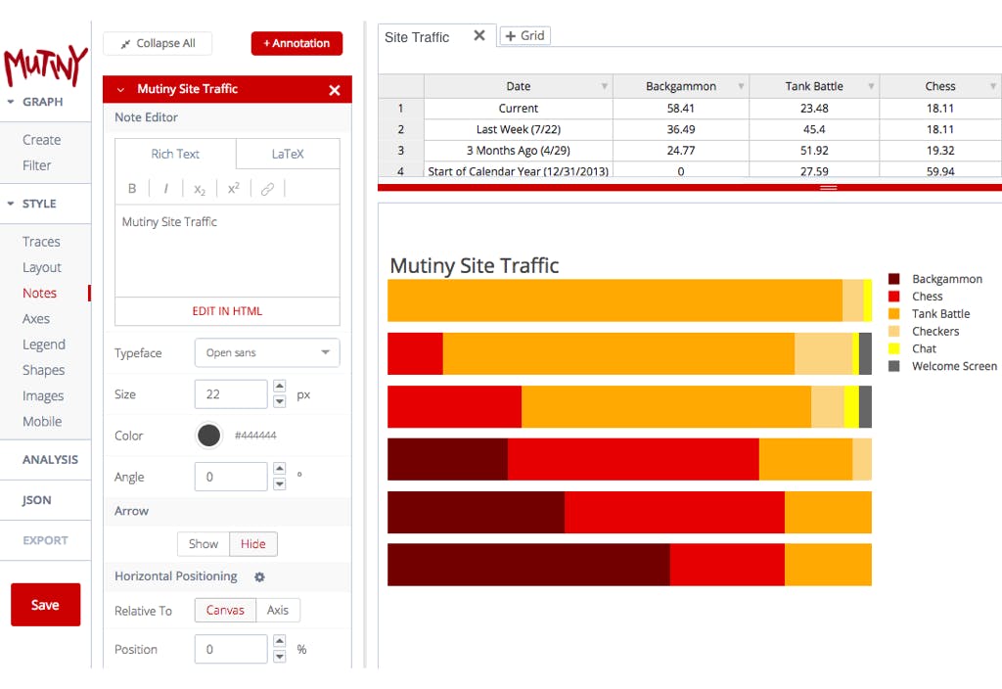Open the note color picker swatch

tap(209, 436)
